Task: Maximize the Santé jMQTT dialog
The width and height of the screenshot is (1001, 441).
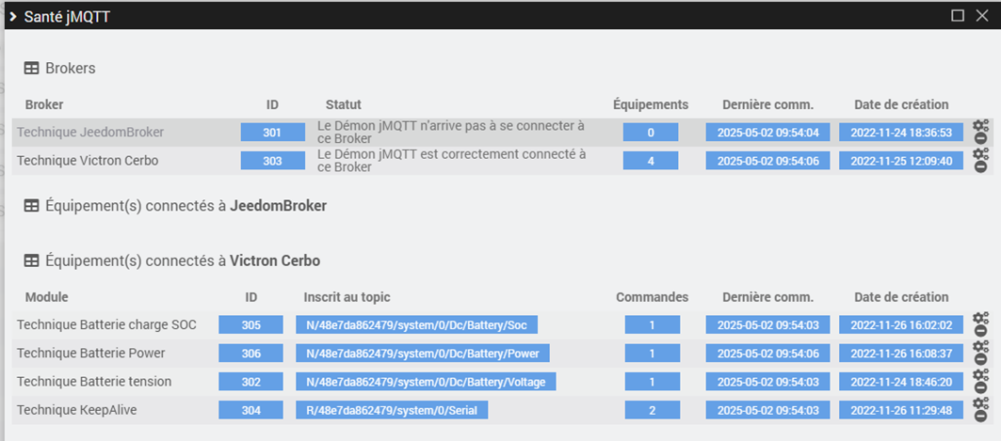Action: 958,15
